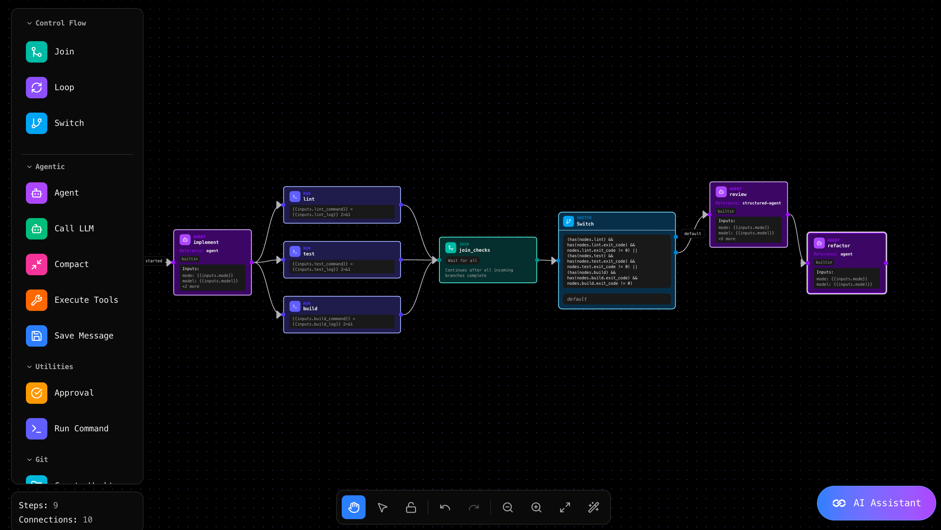Viewport: 941px width, 530px height.
Task: Select the test run node
Action: click(x=342, y=260)
